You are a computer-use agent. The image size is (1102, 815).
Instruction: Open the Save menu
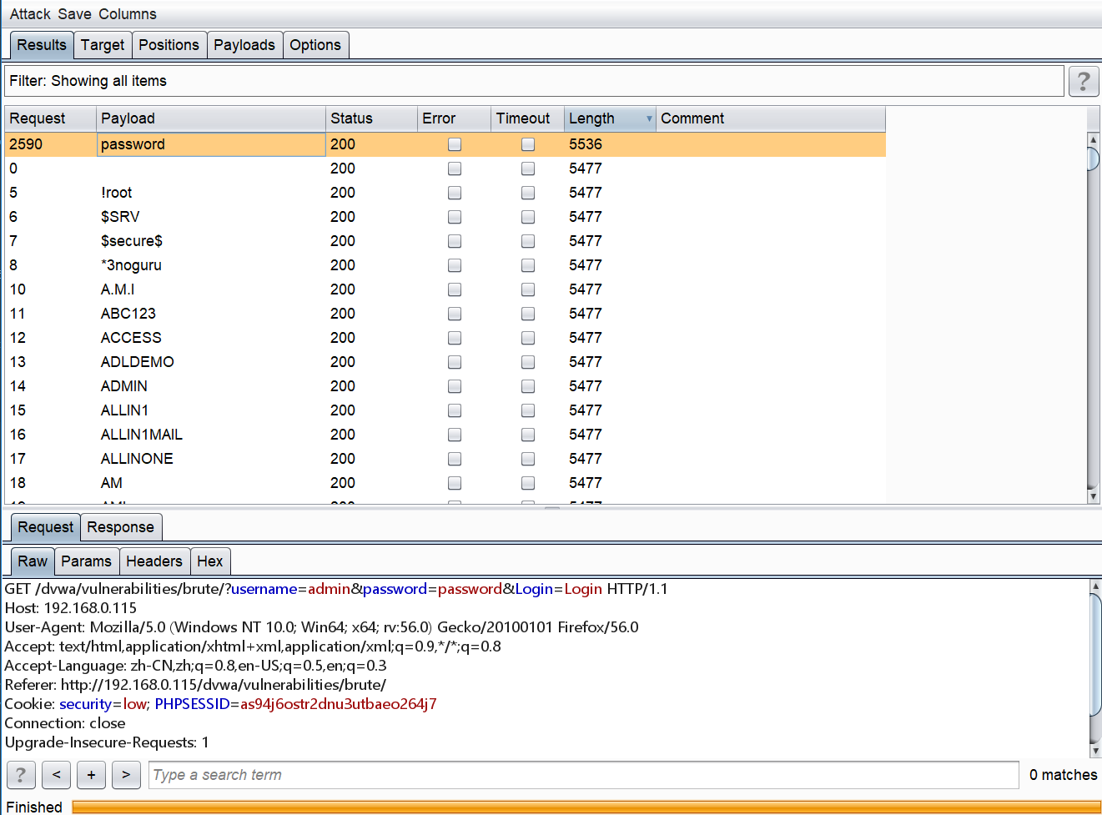(75, 14)
